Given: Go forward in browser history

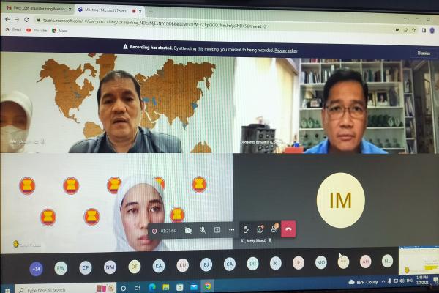Looking at the screenshot, I should [17, 19].
